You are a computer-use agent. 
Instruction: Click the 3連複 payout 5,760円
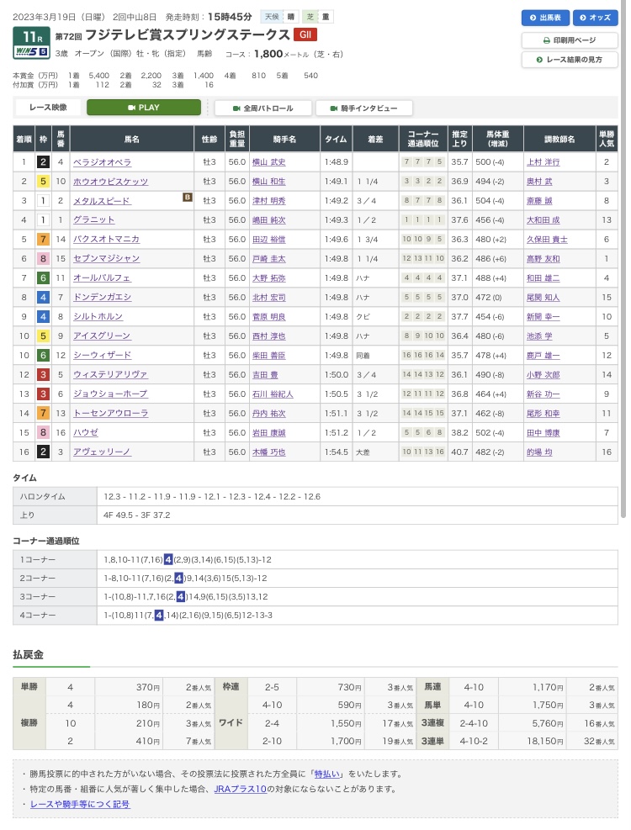(548, 723)
